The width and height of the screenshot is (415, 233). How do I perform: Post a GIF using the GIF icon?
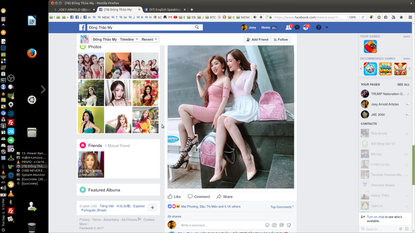(x=281, y=225)
